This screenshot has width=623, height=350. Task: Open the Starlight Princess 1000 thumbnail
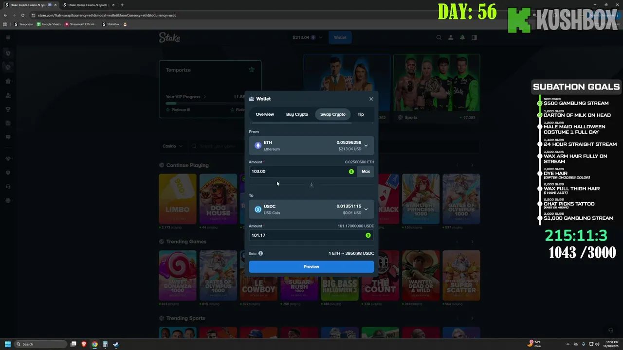click(421, 198)
